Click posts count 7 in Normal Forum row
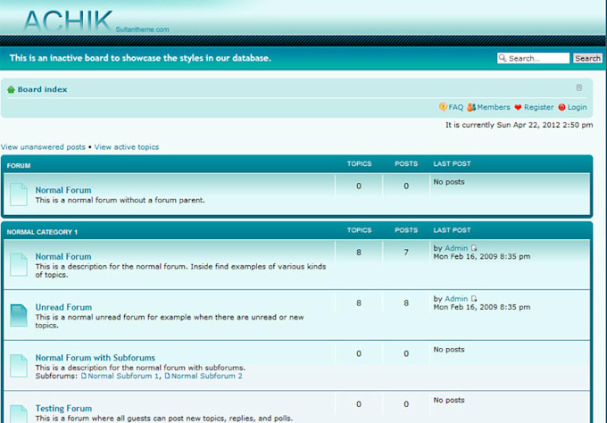 coord(406,253)
